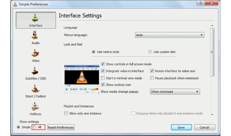Click the VLC interface preview thumbnail
This screenshot has width=231, height=136.
click(82, 79)
